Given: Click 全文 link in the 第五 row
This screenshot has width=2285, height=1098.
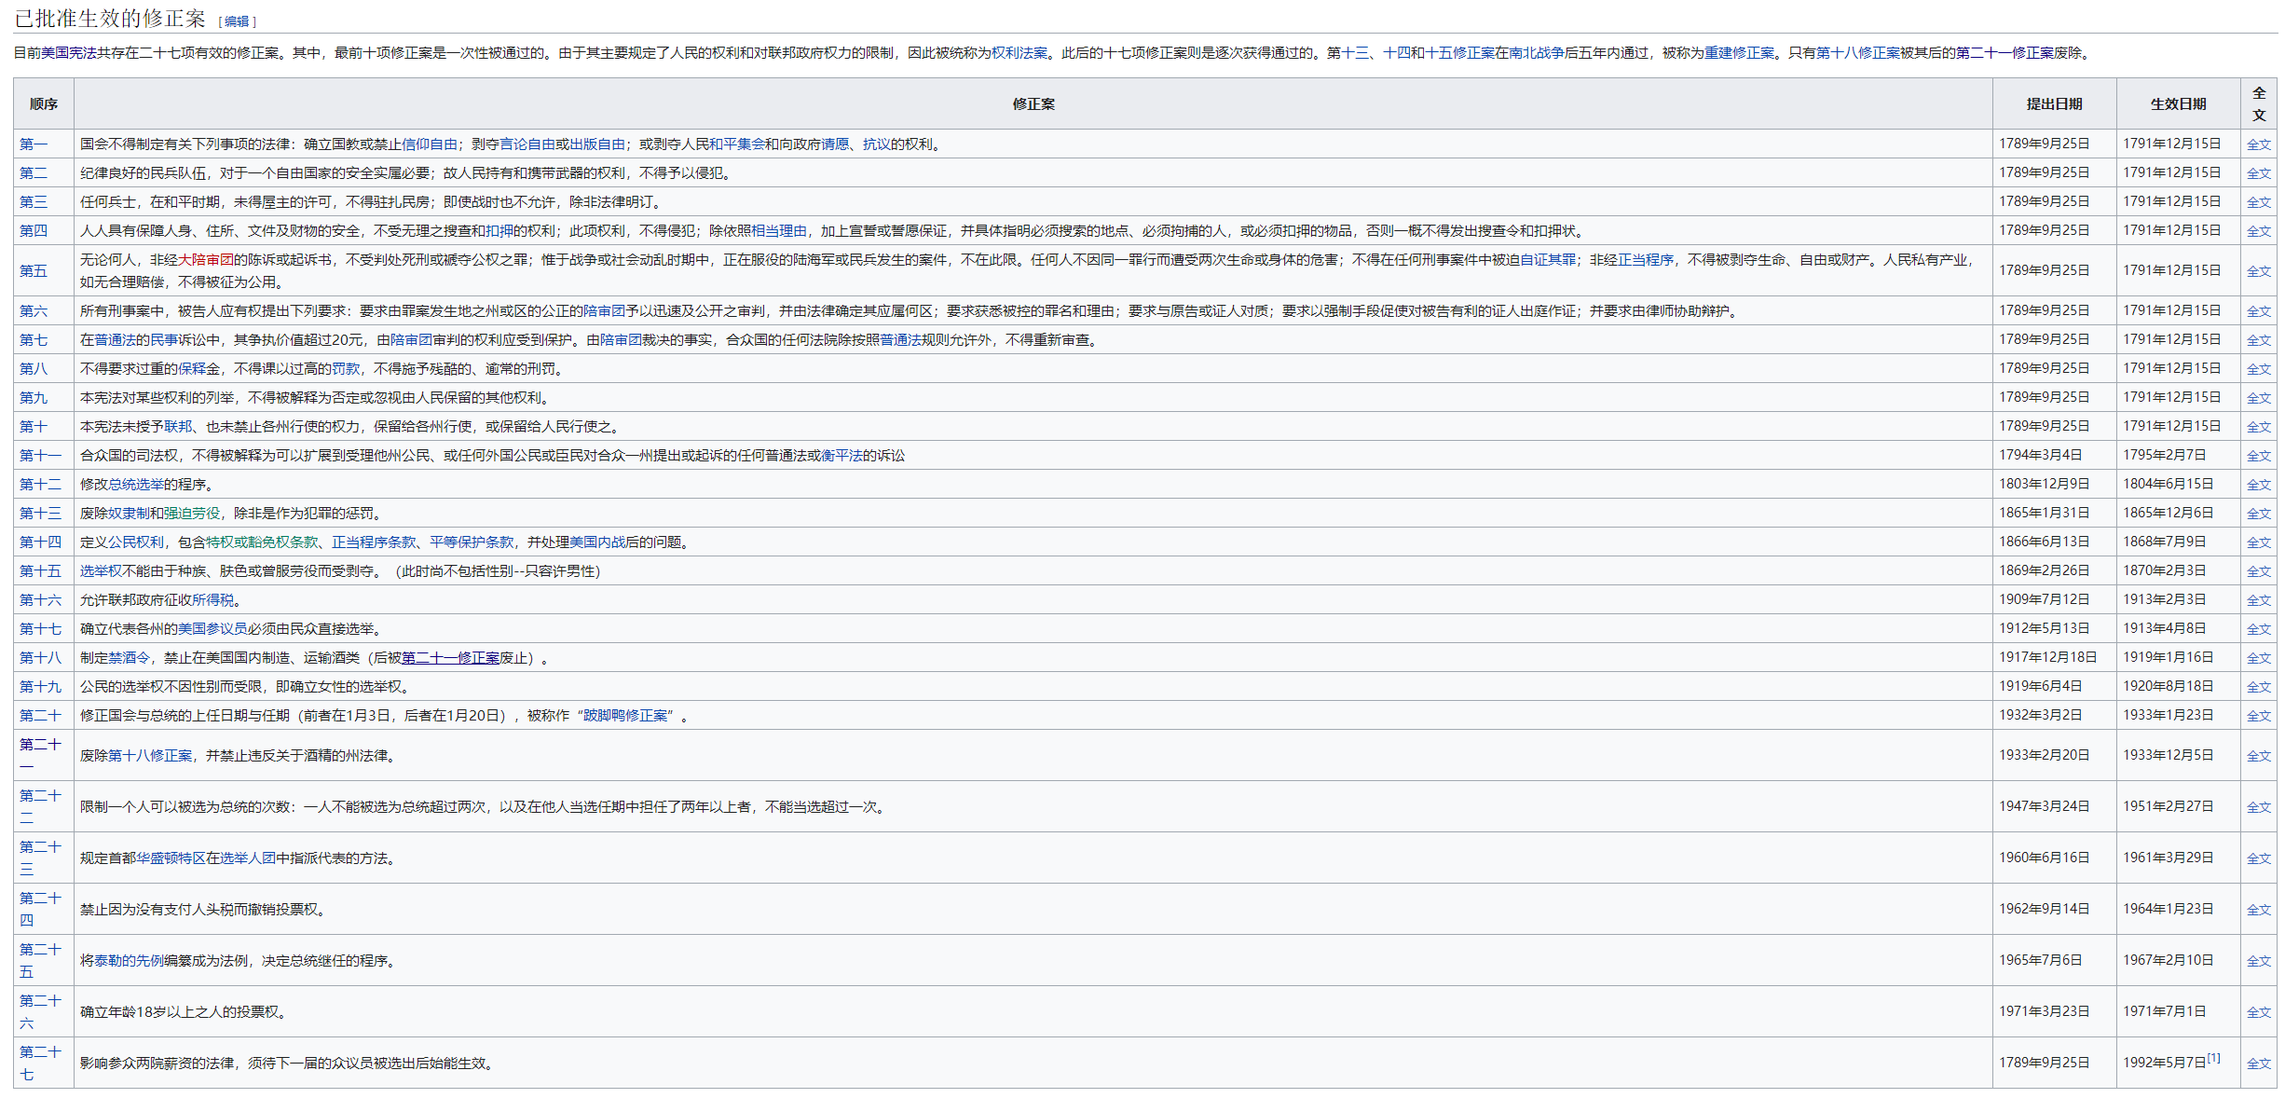Looking at the screenshot, I should (2258, 271).
